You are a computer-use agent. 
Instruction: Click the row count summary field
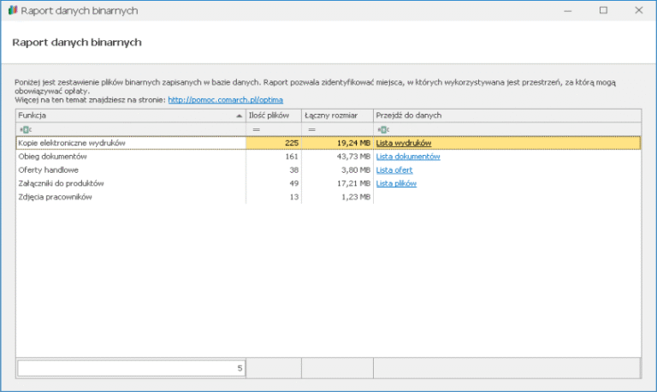131,368
